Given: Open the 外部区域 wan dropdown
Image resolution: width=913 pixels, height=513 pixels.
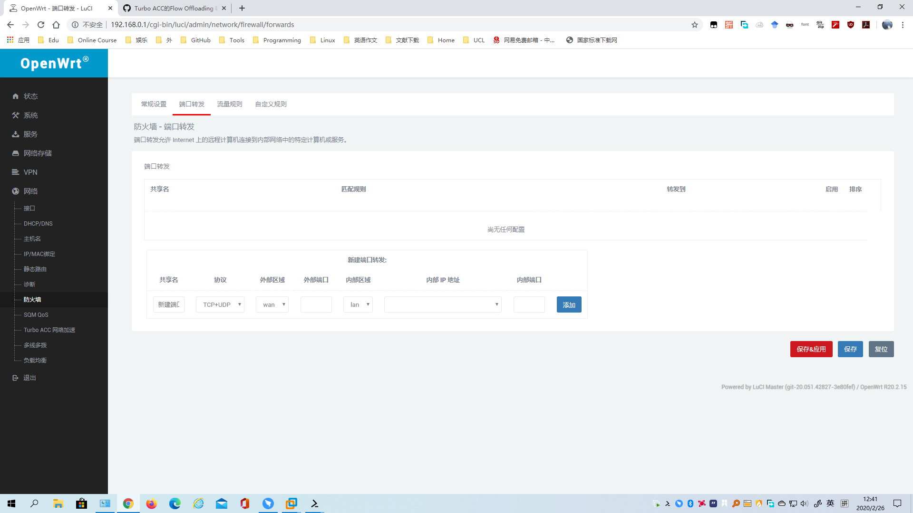Looking at the screenshot, I should click(272, 304).
